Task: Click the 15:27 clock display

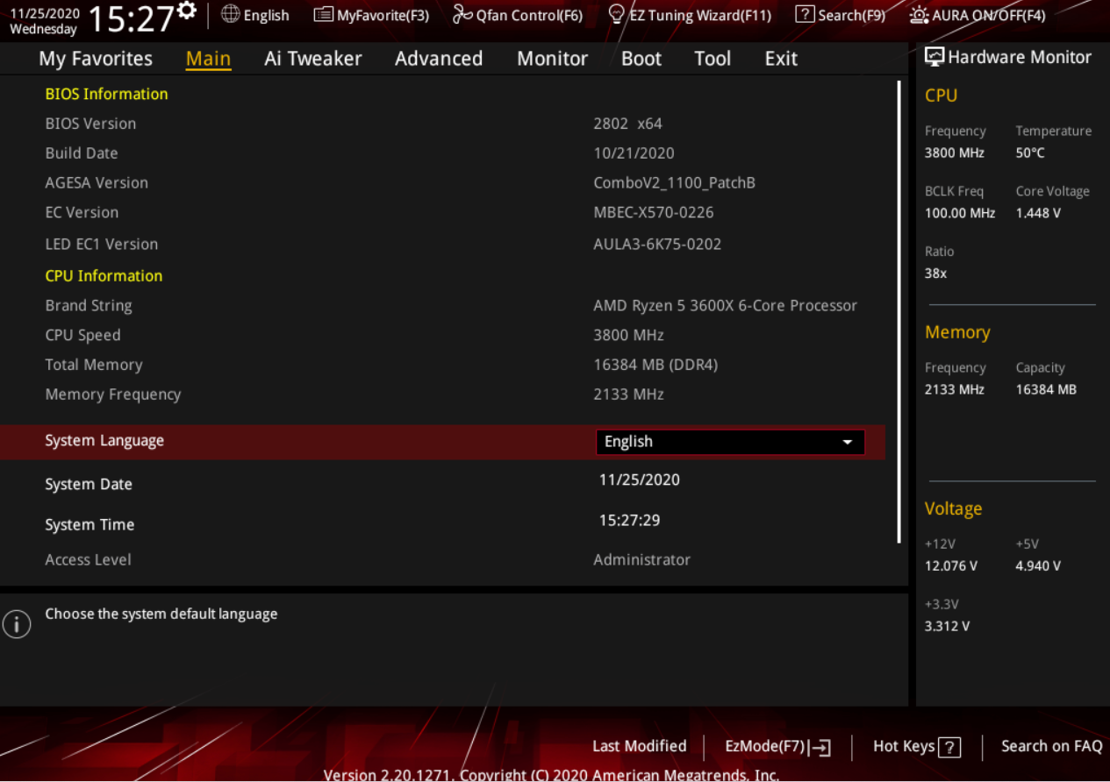Action: 132,19
